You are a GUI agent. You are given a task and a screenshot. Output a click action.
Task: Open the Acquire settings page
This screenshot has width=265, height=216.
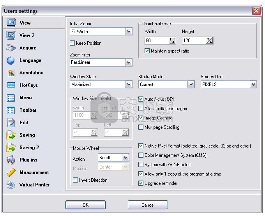[34, 48]
